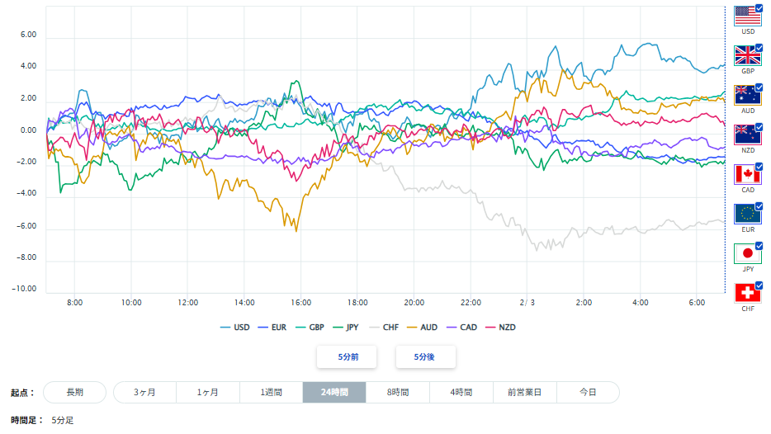The height and width of the screenshot is (434, 771).
Task: Click the 16:00 time axis label
Action: (x=301, y=303)
